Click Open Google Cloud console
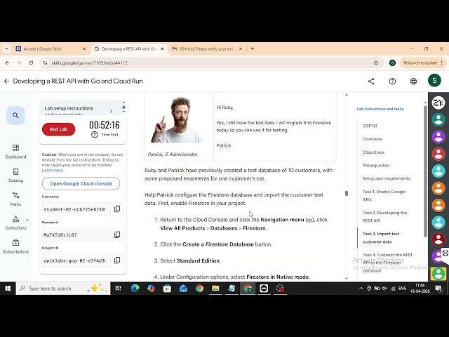449x337 pixels. (81, 184)
